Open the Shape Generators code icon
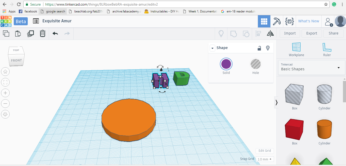Image resolution: width=346 pixels, height=166 pixels. point(289,21)
